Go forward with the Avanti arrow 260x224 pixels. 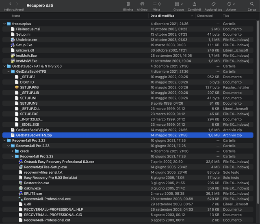coord(17,4)
